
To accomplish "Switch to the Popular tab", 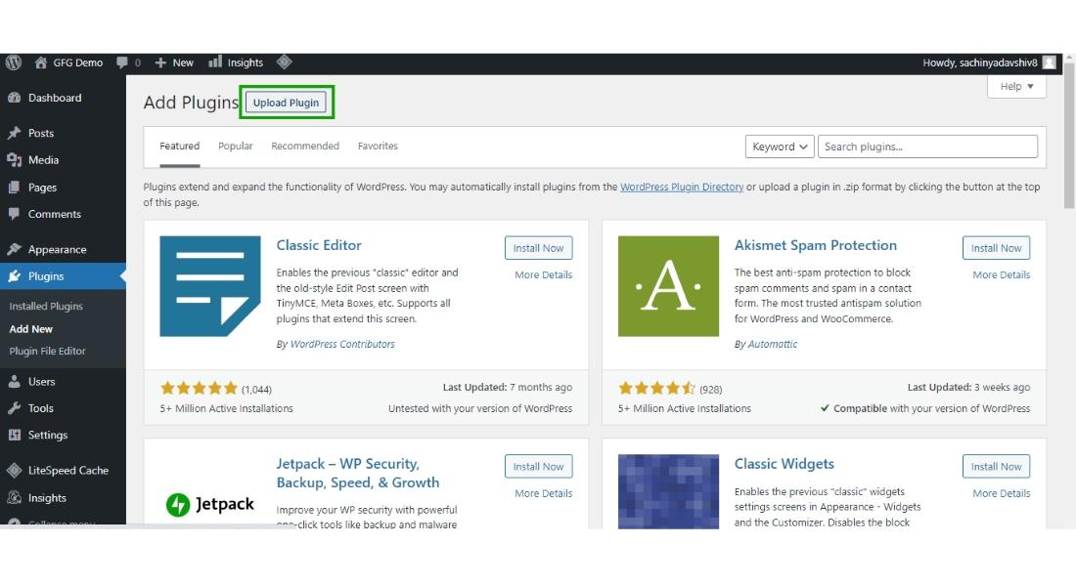I will pos(235,146).
